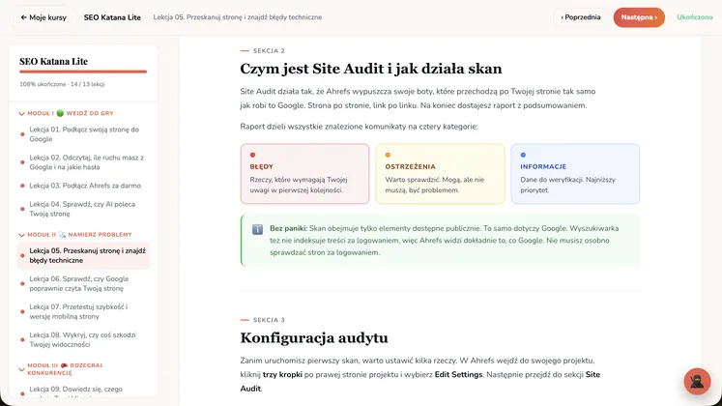The height and width of the screenshot is (406, 722).
Task: Select Lekcja 05. Przeskanuj stronę in sidebar
Action: (x=84, y=255)
